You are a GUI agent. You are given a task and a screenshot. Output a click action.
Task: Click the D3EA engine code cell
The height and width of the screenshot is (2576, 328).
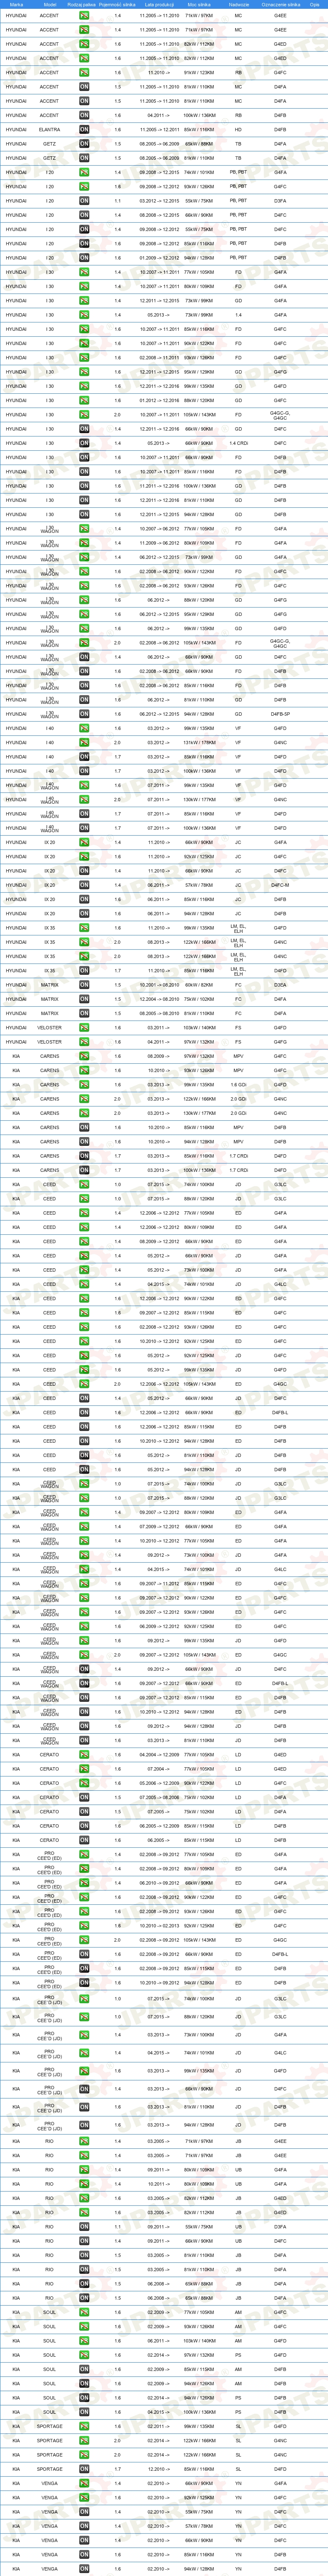(x=280, y=985)
